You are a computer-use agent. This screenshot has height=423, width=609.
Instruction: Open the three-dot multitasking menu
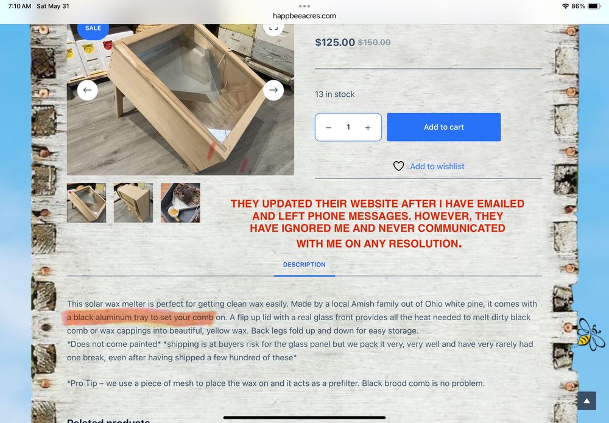[x=304, y=6]
